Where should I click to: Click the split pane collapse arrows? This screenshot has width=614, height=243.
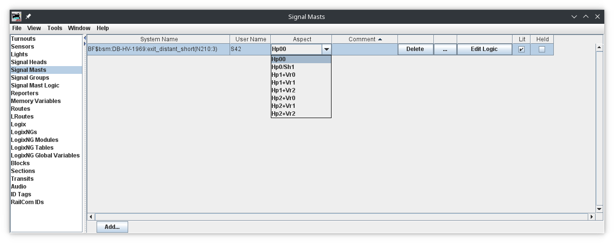point(85,41)
